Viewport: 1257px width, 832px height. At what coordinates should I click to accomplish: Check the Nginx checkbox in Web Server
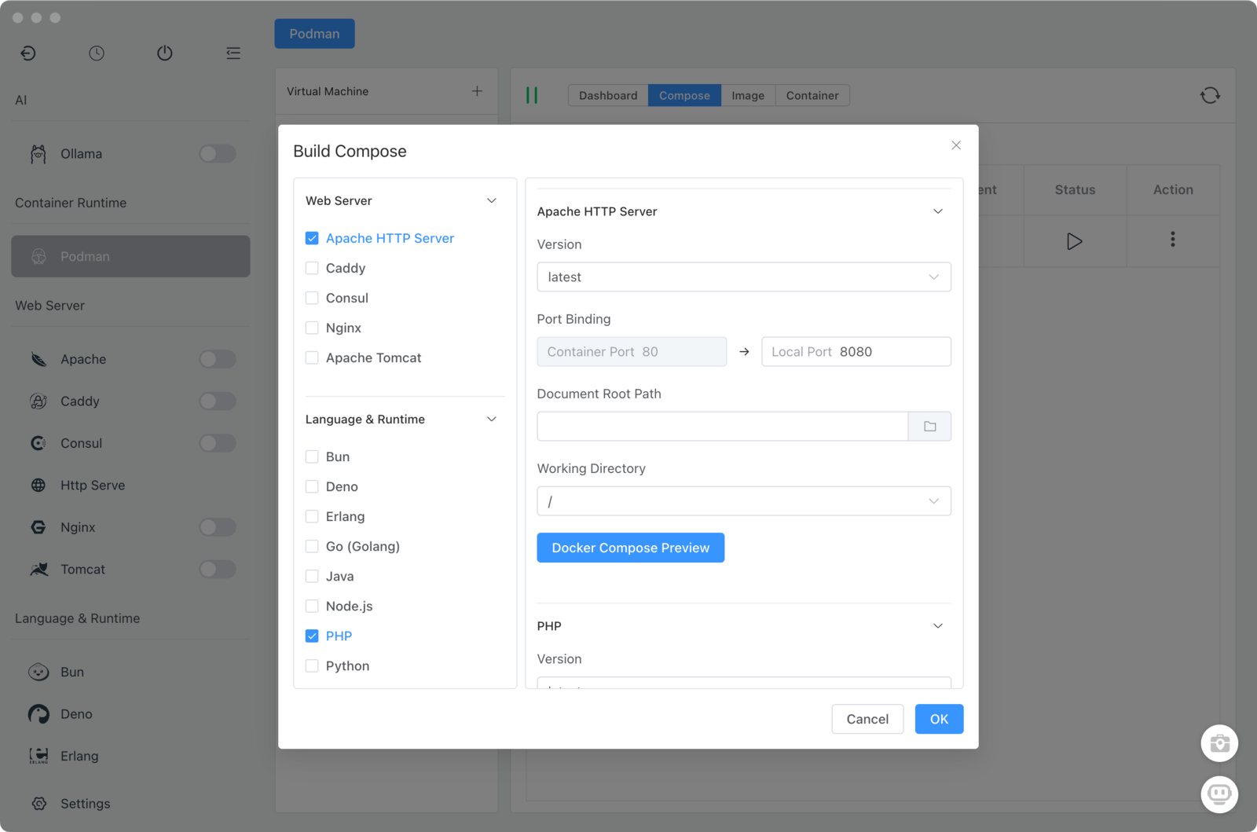[x=312, y=328]
